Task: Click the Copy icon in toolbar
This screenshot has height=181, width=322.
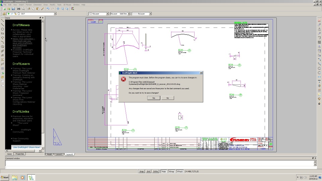Action: coord(33,9)
